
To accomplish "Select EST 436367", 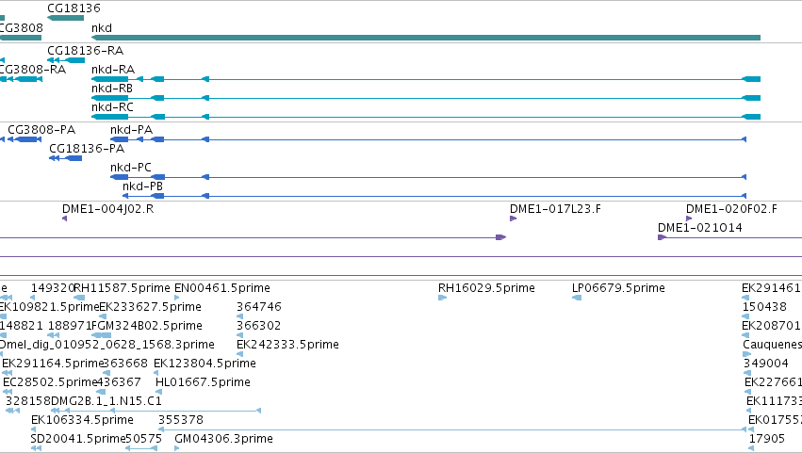I will click(x=119, y=383).
